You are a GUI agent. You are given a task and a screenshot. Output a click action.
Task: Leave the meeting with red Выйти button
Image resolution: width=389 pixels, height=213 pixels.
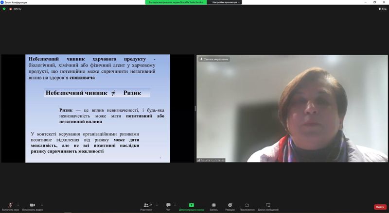(x=380, y=207)
